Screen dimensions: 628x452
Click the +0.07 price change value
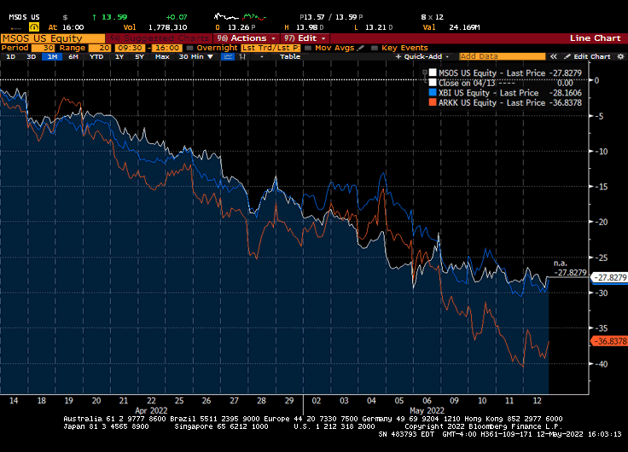177,17
